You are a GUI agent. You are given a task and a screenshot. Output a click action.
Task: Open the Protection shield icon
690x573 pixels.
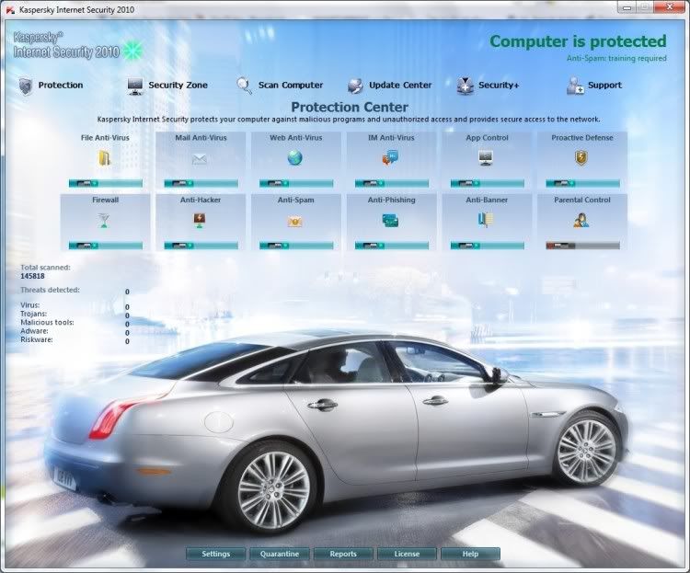26,86
